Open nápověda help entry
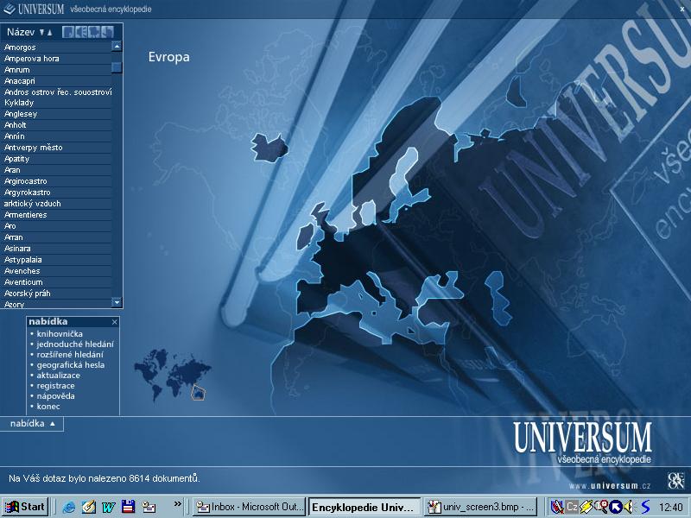The height and width of the screenshot is (518, 691). [x=55, y=396]
